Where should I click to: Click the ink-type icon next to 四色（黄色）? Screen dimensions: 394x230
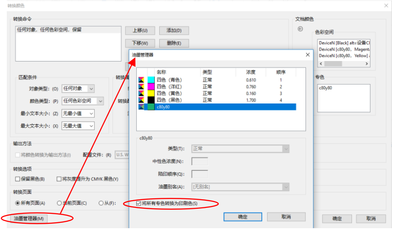point(141,94)
